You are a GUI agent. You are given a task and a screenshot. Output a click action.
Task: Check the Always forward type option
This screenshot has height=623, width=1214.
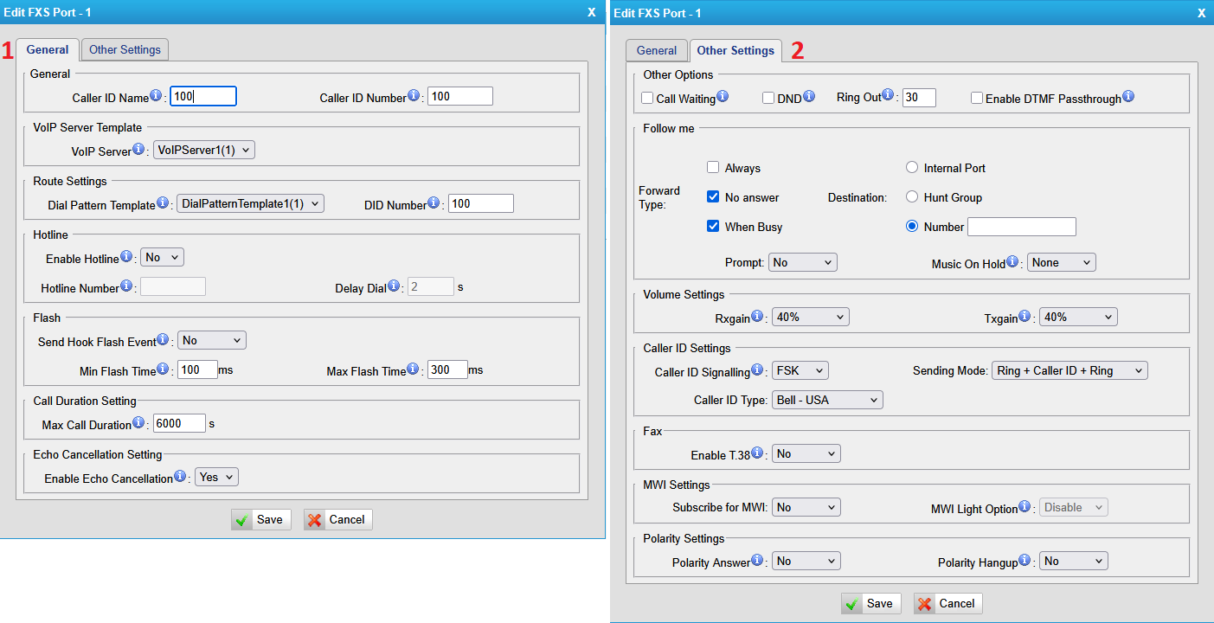tap(713, 168)
